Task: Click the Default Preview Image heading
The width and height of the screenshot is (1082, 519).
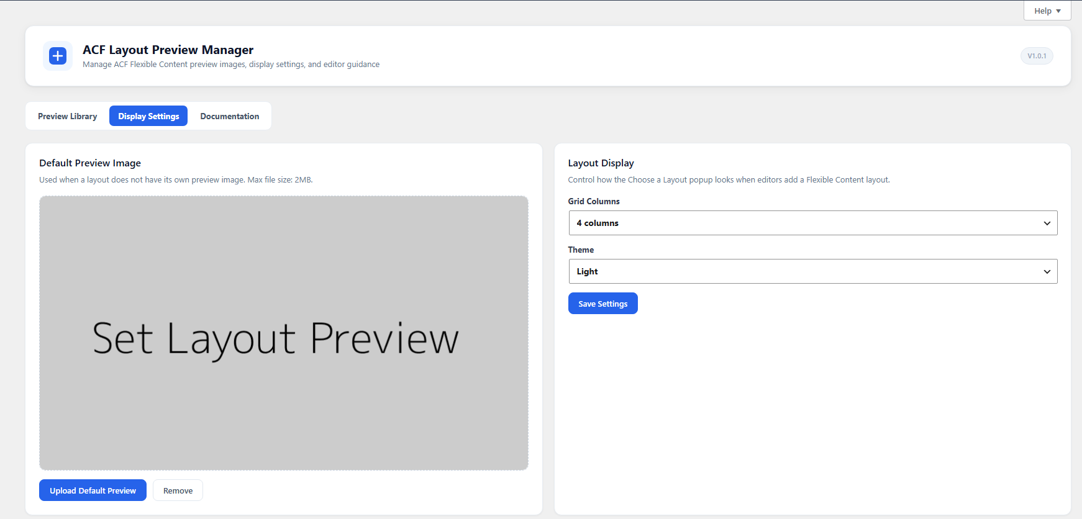Action: click(x=90, y=163)
